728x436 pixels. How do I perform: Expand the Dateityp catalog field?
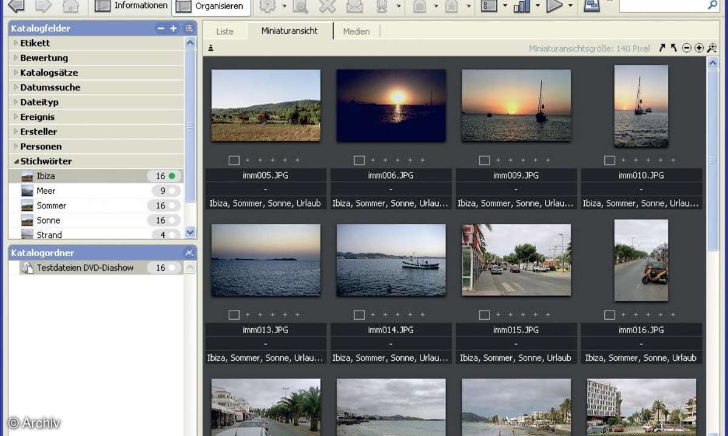coord(16,102)
